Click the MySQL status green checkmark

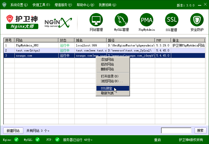(37, 139)
